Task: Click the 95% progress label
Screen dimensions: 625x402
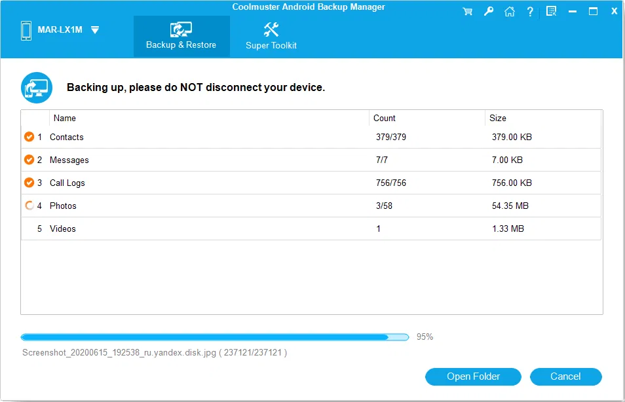Action: point(425,337)
